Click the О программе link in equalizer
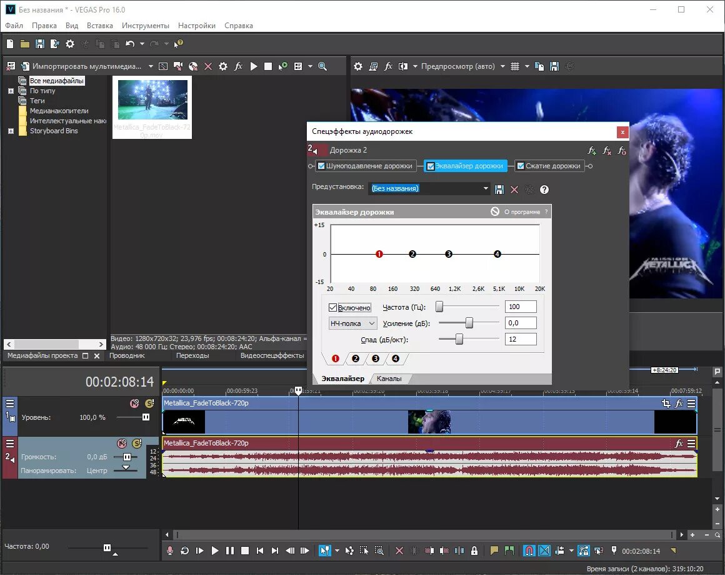 click(522, 211)
